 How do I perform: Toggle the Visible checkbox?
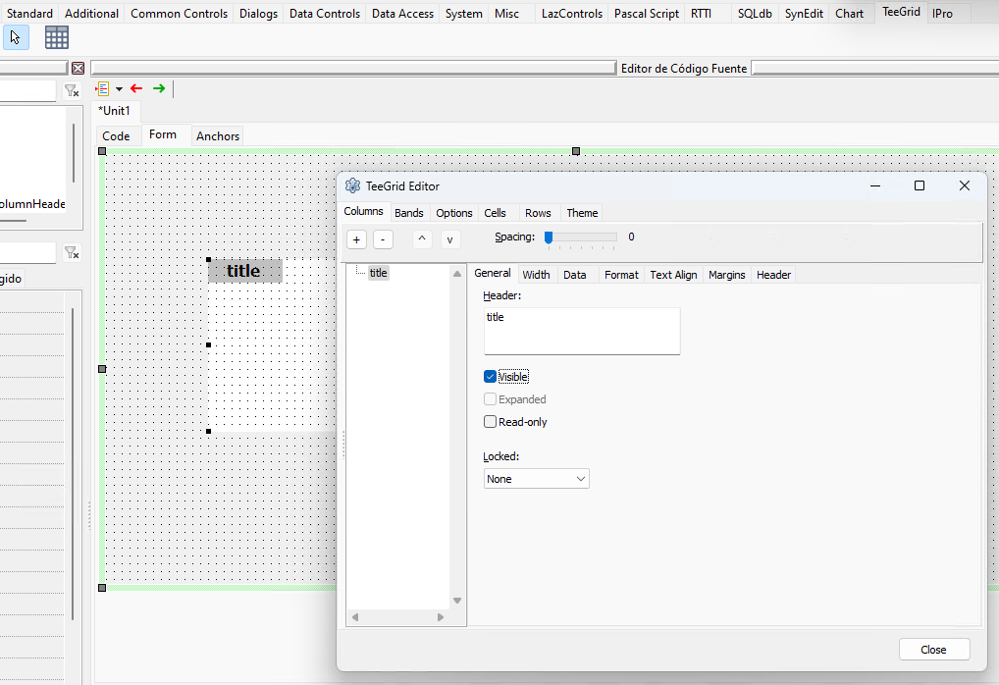(x=490, y=377)
